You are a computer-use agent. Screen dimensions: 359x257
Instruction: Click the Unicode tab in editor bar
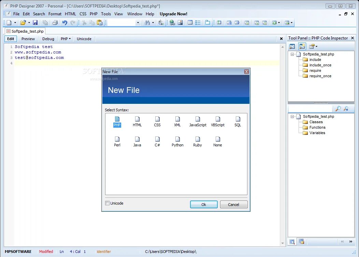[x=84, y=39]
